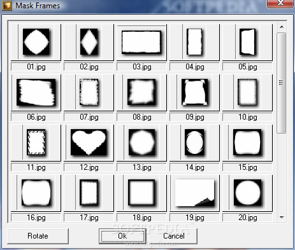The width and height of the screenshot is (295, 250).
Task: Choose the 18.jpg soft square mask frame
Action: (141, 193)
